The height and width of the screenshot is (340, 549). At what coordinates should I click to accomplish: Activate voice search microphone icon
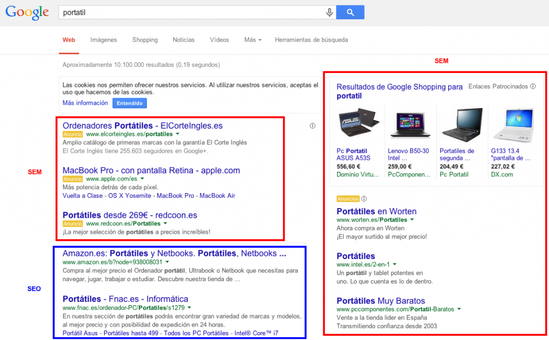pyautogui.click(x=329, y=13)
